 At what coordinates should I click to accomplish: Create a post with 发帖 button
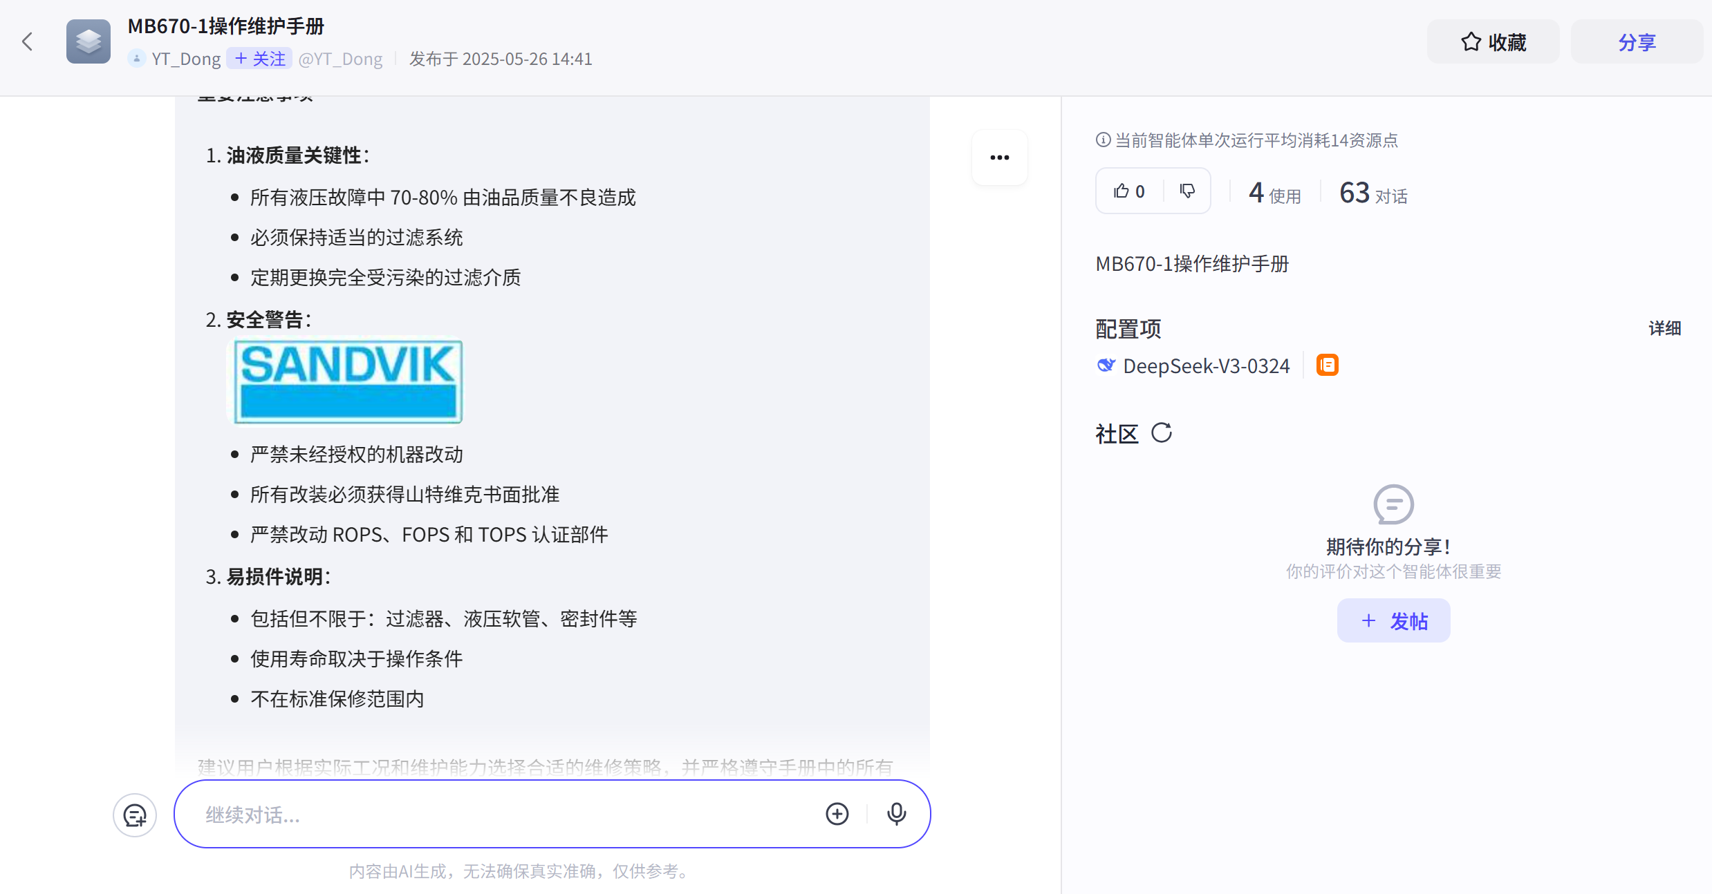(x=1393, y=620)
